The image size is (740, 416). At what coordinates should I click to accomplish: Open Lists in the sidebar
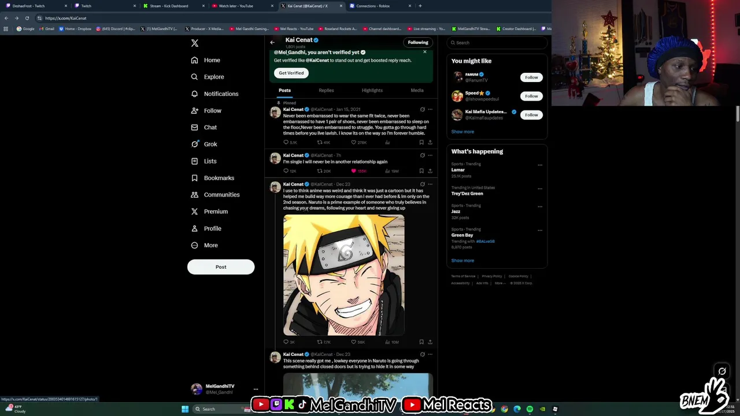(204, 161)
